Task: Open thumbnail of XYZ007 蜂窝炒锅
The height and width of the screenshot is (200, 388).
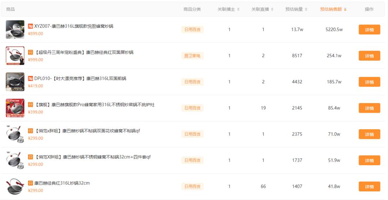Action: coord(15,29)
